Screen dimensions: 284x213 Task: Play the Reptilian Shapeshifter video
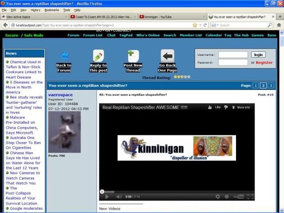[107, 197]
